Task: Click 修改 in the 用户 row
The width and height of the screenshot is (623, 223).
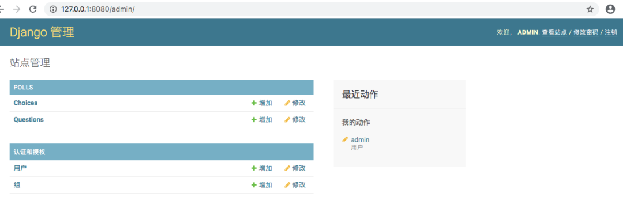Action: click(295, 168)
